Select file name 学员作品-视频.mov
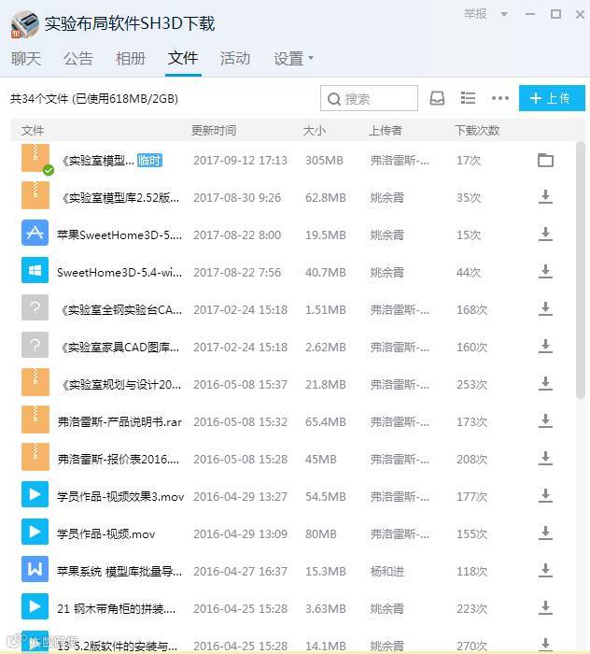590x654 pixels. tap(106, 533)
